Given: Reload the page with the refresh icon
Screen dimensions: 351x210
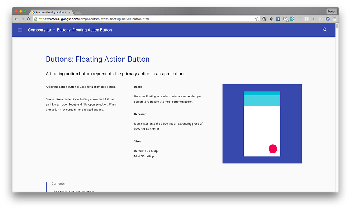Looking at the screenshot, I should coord(28,19).
